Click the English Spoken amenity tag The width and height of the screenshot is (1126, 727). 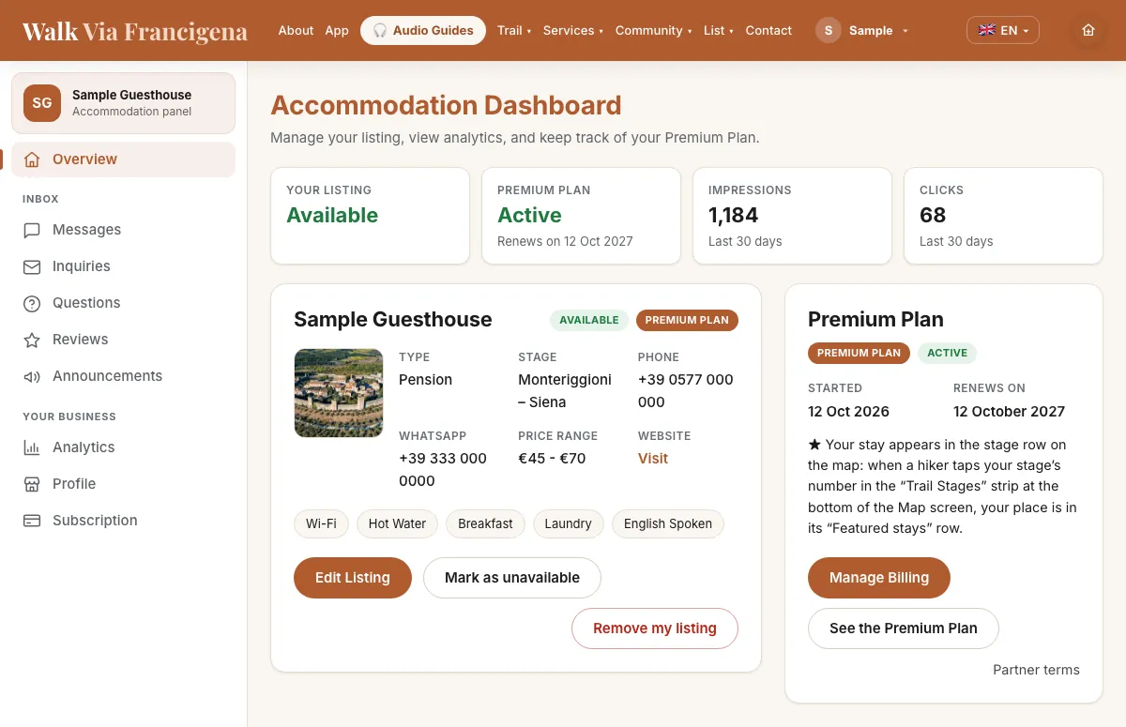click(x=668, y=523)
